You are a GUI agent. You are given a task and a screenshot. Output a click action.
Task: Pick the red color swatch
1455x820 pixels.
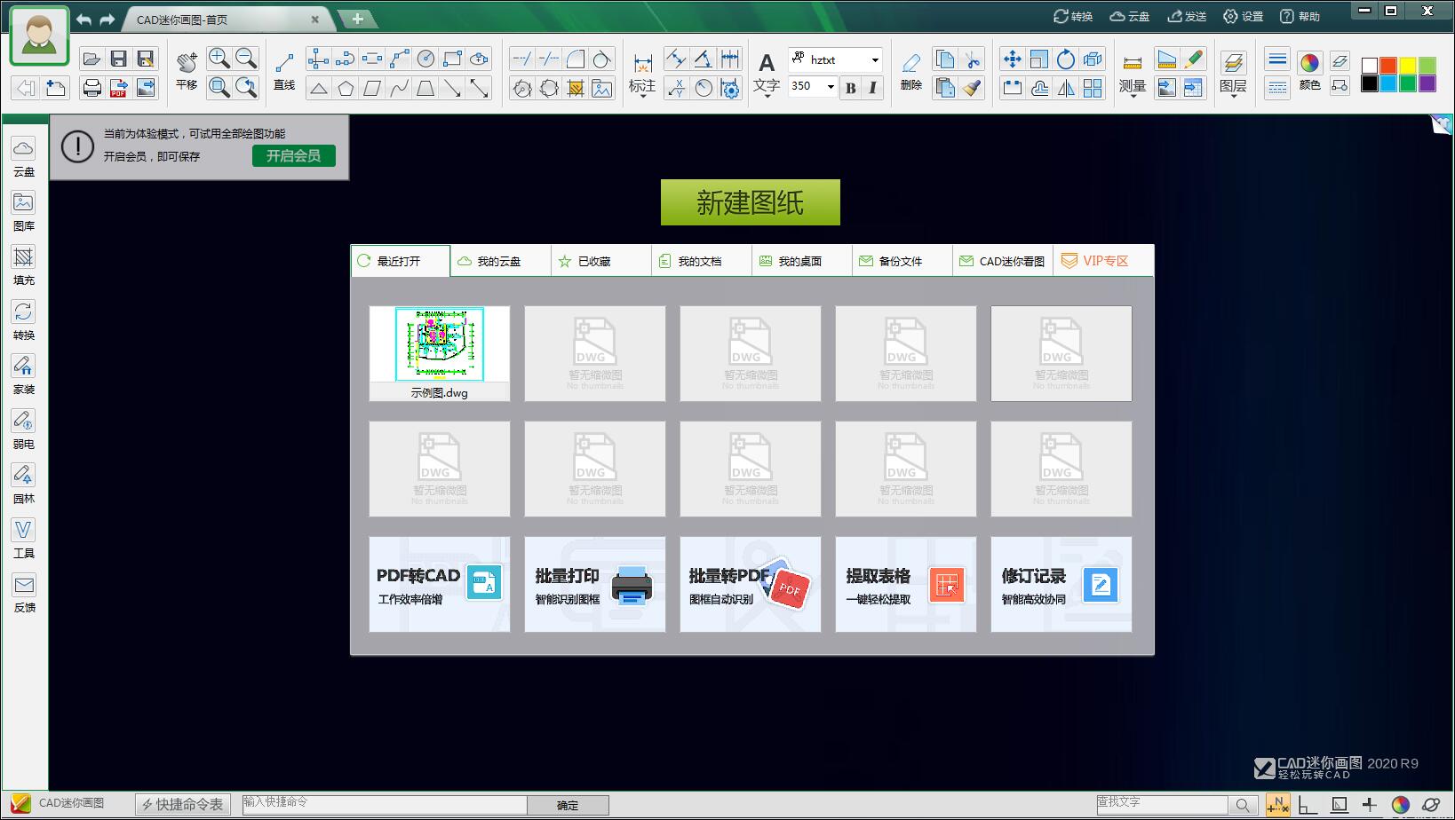coord(1388,65)
